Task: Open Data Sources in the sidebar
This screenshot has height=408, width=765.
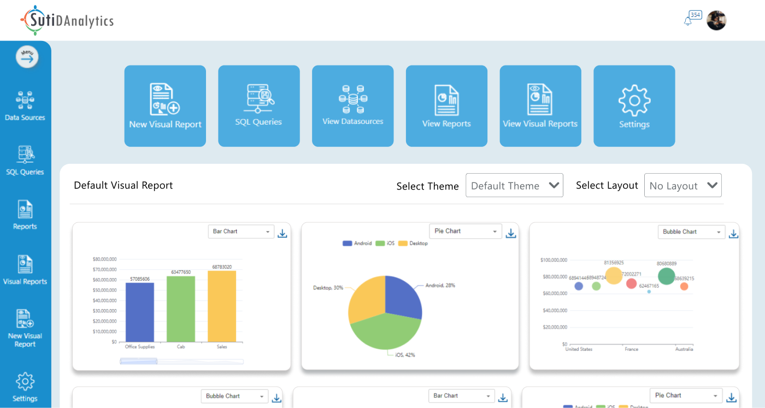Action: point(25,106)
